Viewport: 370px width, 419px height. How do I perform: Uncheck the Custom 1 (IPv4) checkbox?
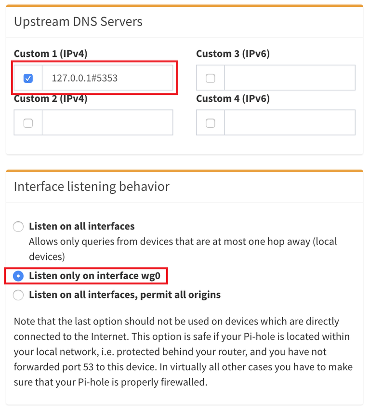pyautogui.click(x=27, y=77)
